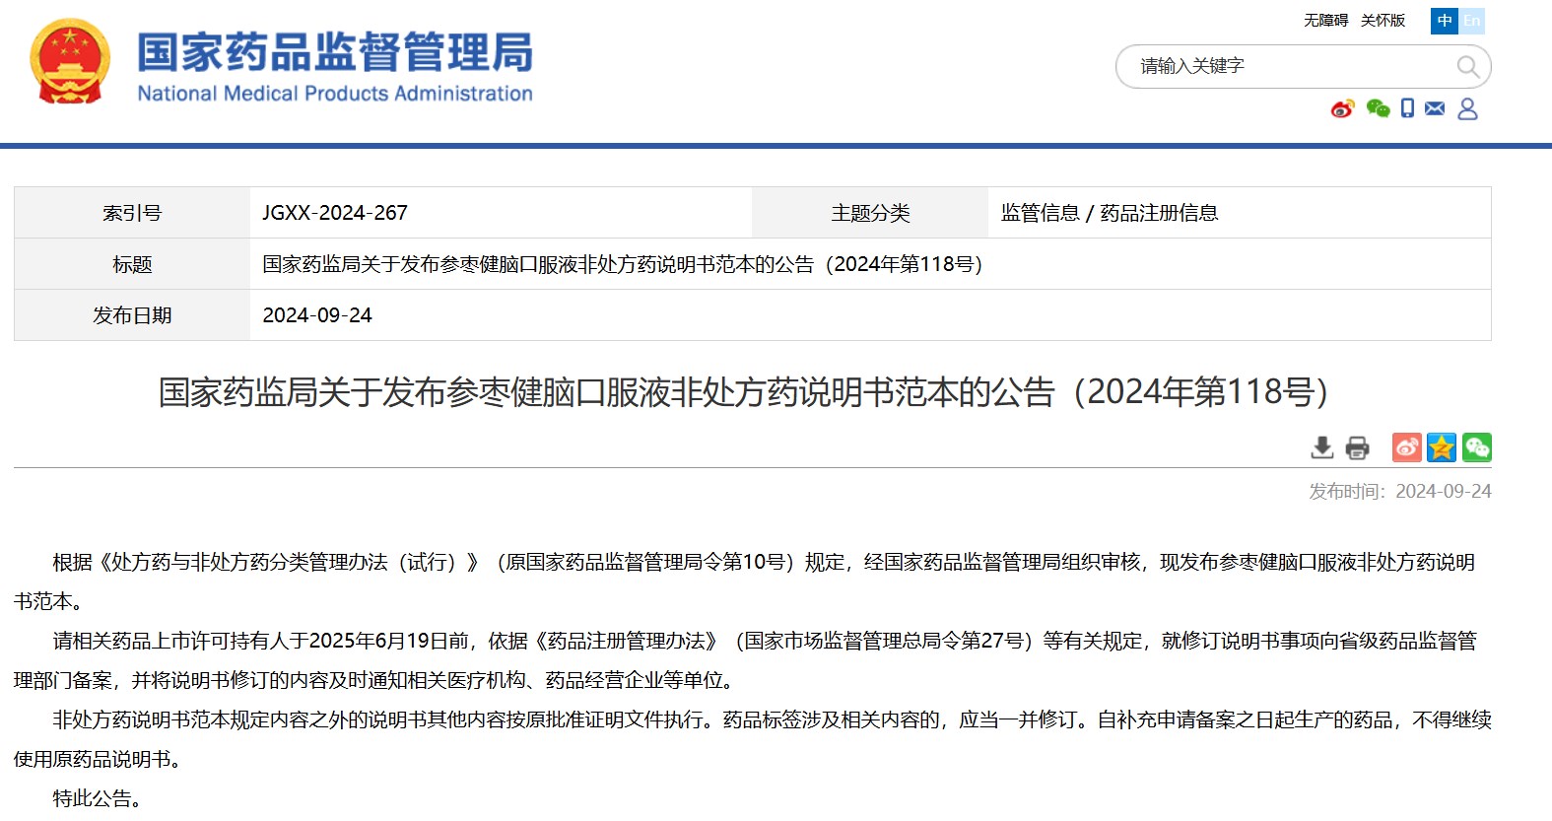Print the page using printer icon

click(1357, 447)
